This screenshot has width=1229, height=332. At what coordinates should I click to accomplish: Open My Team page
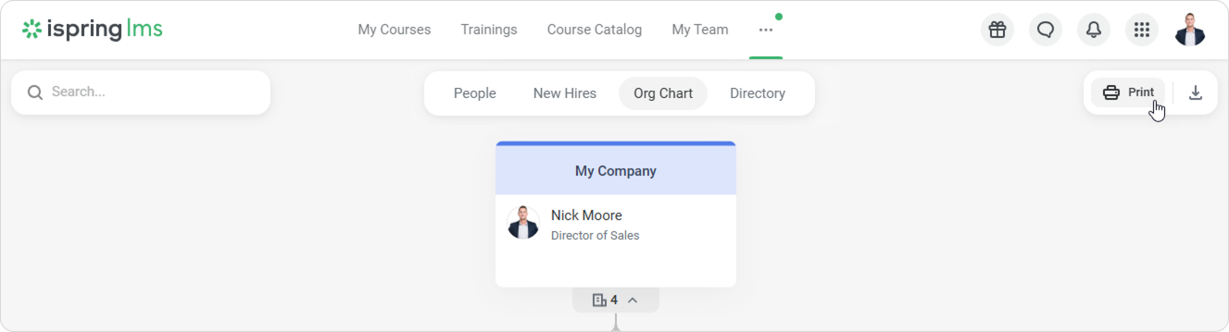pos(699,30)
